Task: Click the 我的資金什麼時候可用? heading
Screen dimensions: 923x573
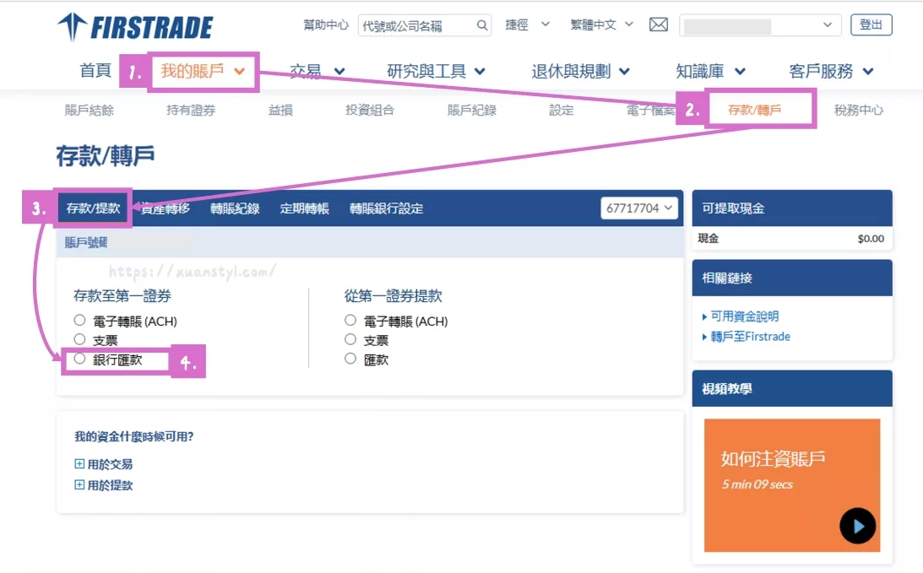Action: tap(133, 436)
